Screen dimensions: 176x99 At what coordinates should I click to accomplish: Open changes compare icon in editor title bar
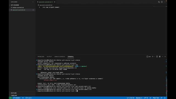point(159,2)
